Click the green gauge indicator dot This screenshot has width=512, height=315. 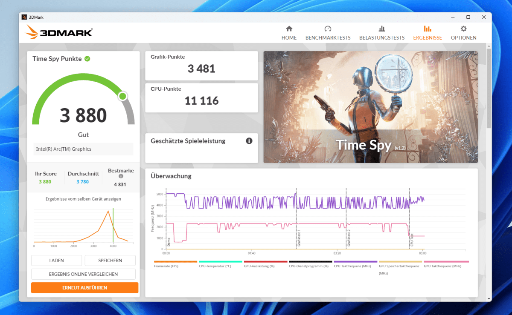tap(123, 96)
